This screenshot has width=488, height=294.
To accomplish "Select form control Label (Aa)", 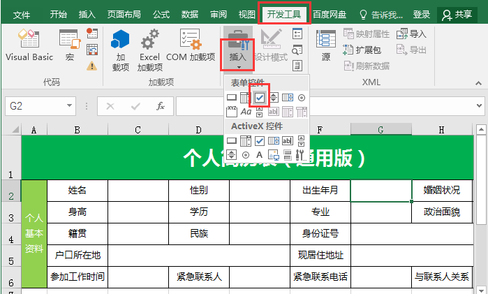I will click(246, 112).
